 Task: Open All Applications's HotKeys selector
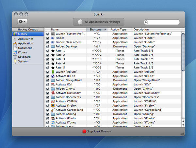coord(98,22)
